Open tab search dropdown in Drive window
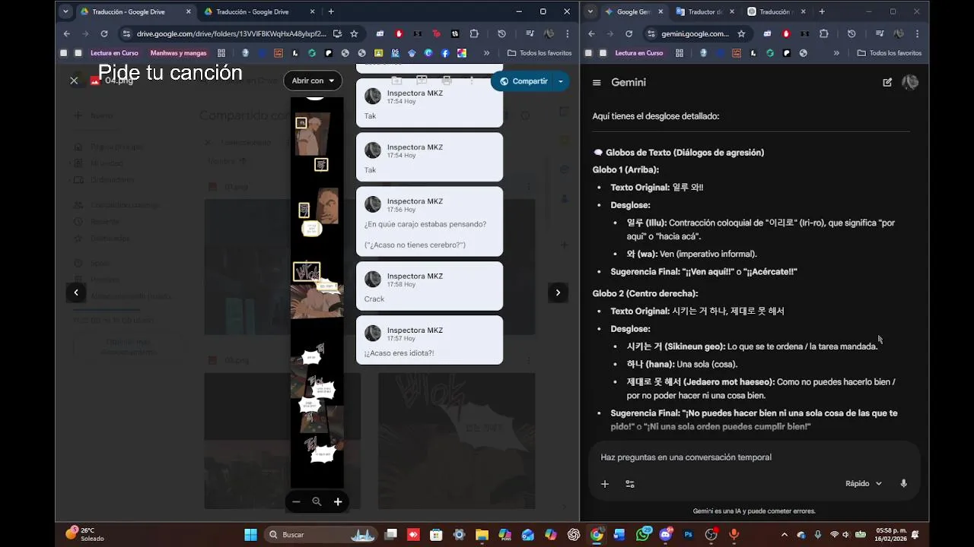Image resolution: width=974 pixels, height=547 pixels. [65, 11]
